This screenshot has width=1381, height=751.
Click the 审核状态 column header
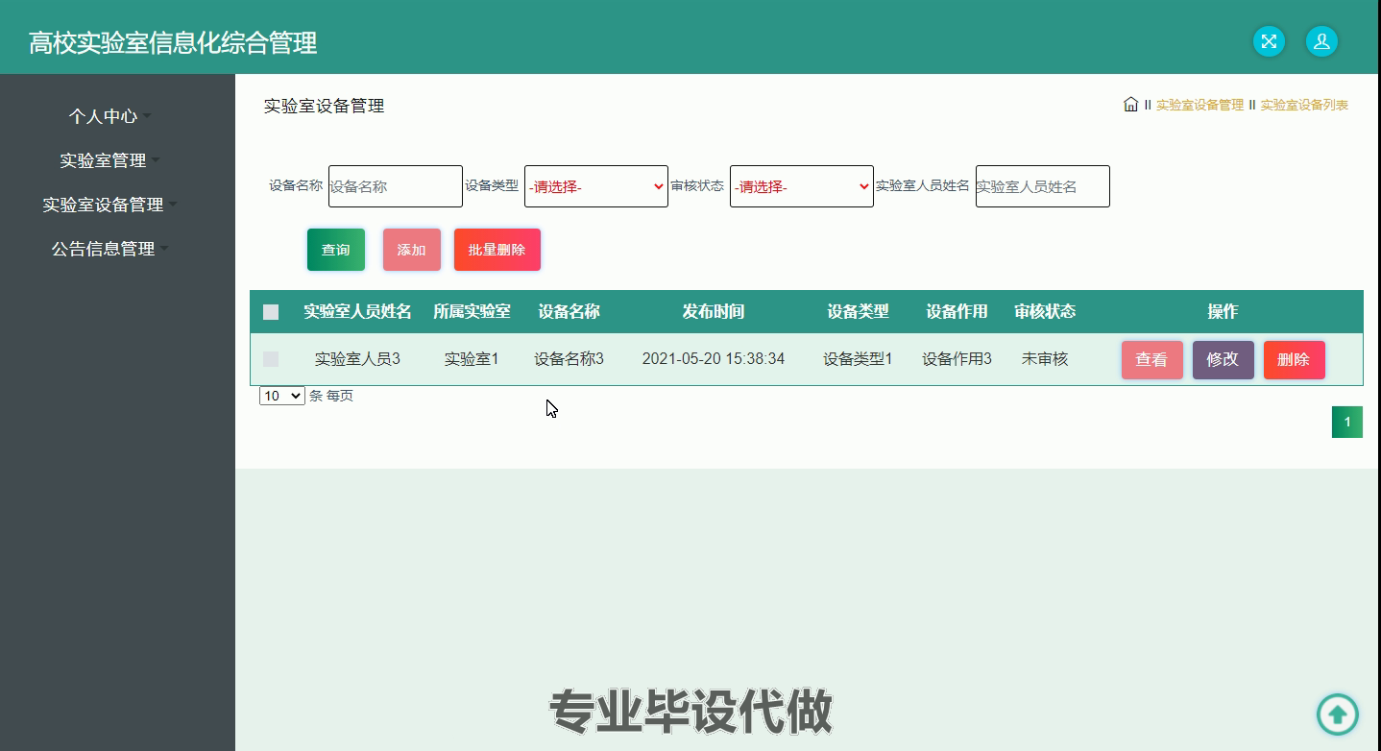1045,311
